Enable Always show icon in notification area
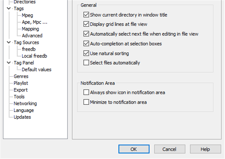The height and width of the screenshot is (159, 225). (x=87, y=92)
